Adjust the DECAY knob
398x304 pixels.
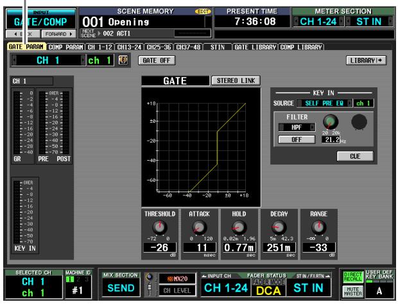(x=279, y=227)
